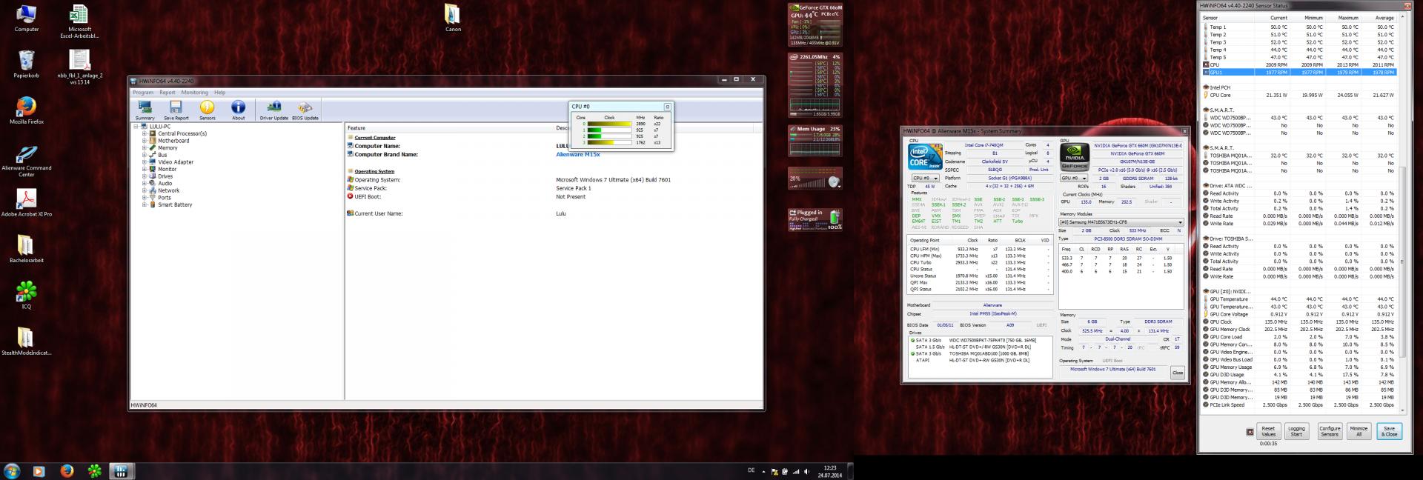1423x480 pixels.
Task: Click the NVIDIA GeForce logo in System Summary
Action: [x=1075, y=158]
